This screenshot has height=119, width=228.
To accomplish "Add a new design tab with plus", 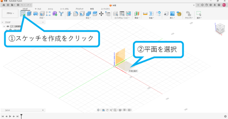I will (198, 5).
